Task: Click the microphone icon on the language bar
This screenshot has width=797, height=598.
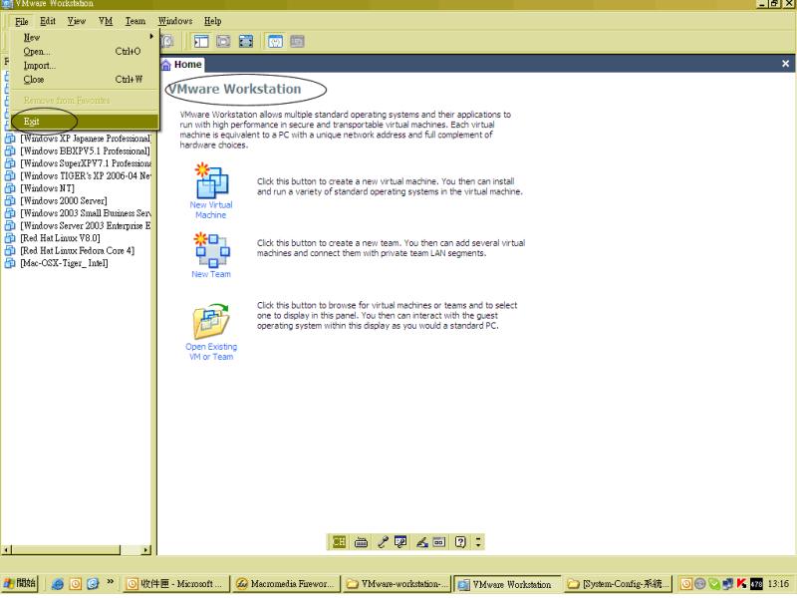Action: [x=383, y=542]
